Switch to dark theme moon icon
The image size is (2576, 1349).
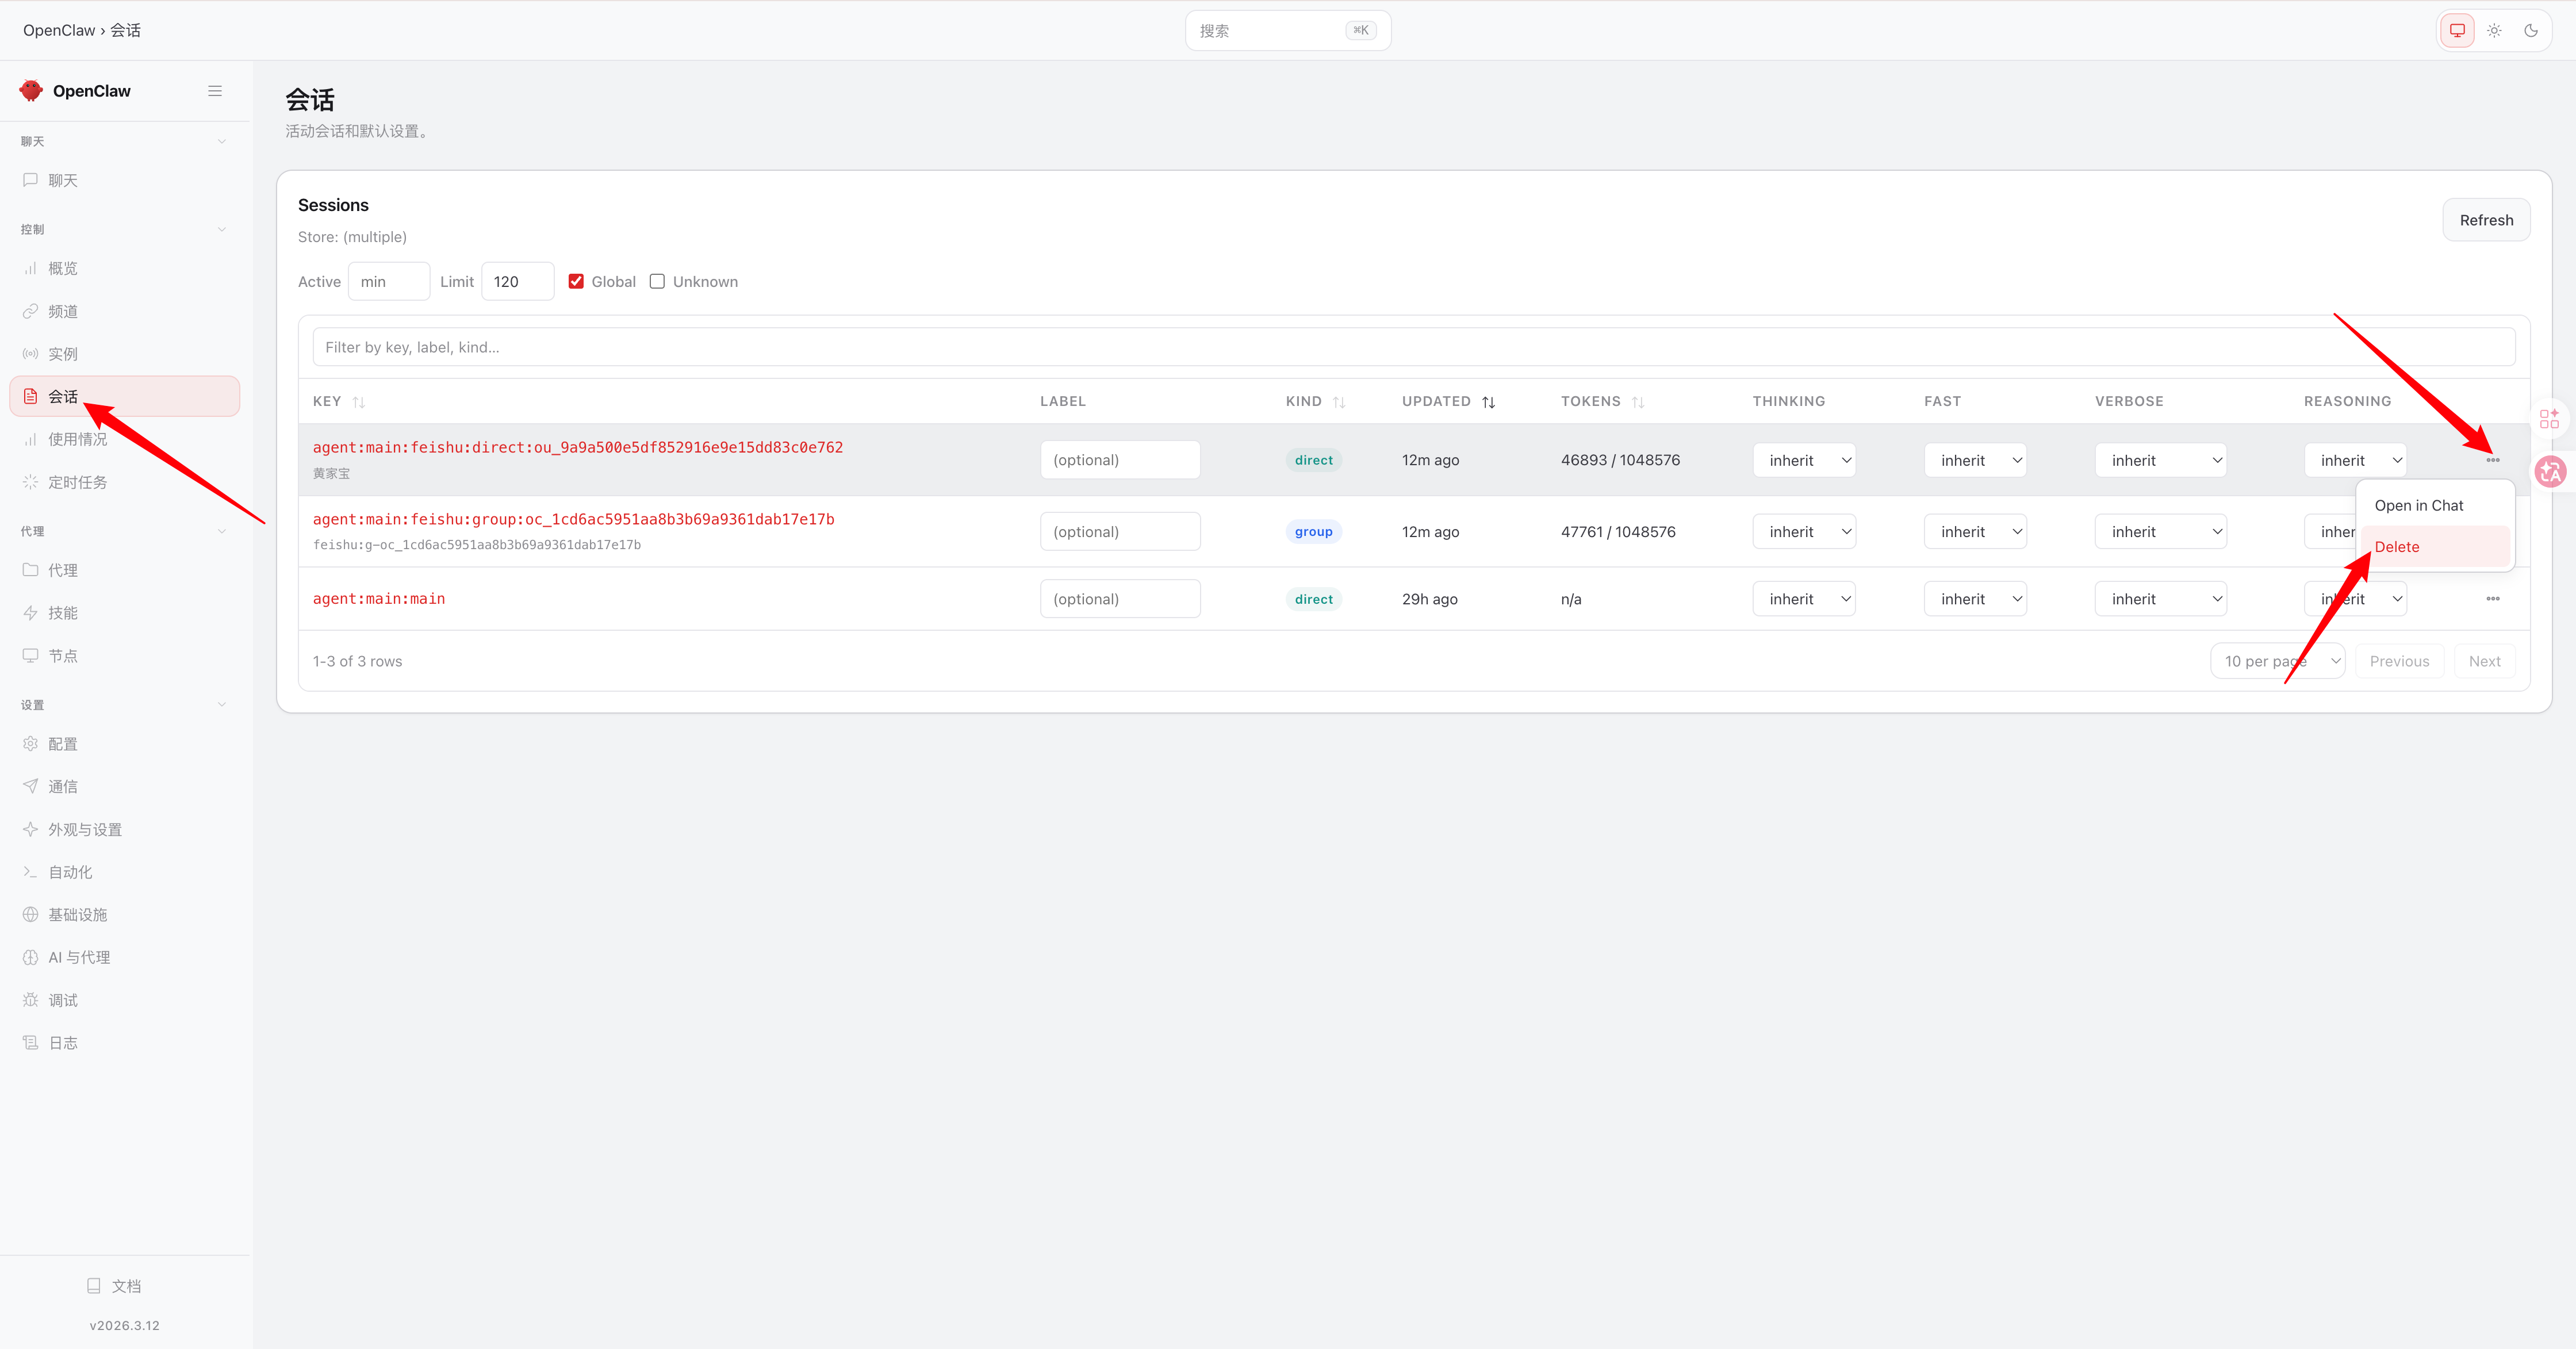pos(2531,30)
